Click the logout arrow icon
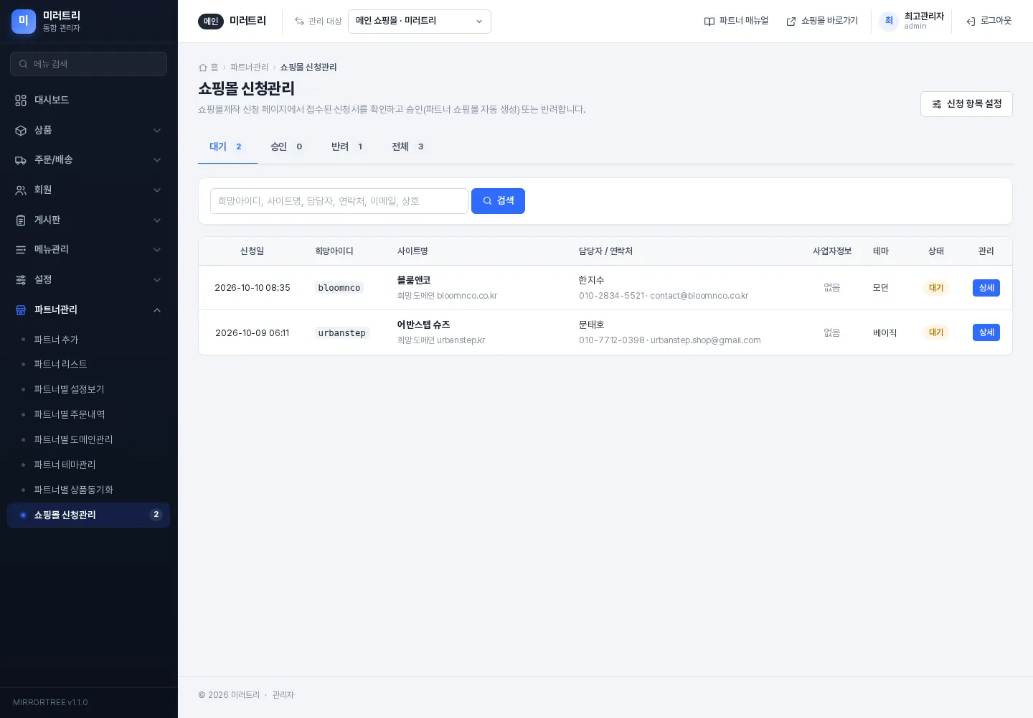Screen dimensions: 1033x718 971,22
